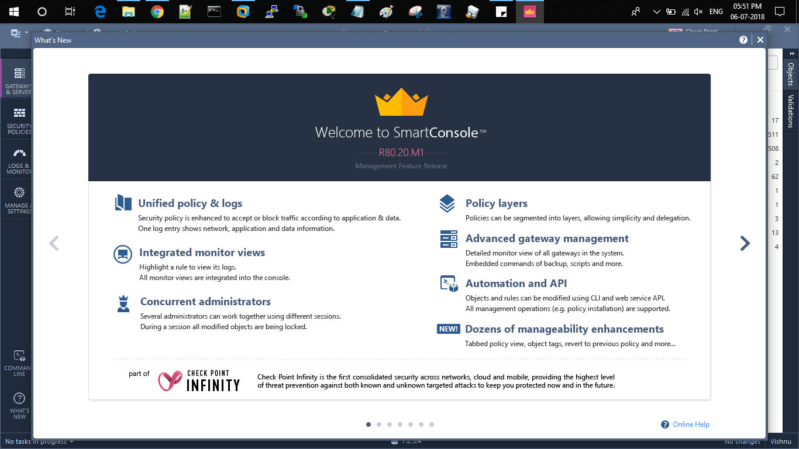The height and width of the screenshot is (449, 799).
Task: Select the last slide indicator dot
Action: point(432,424)
